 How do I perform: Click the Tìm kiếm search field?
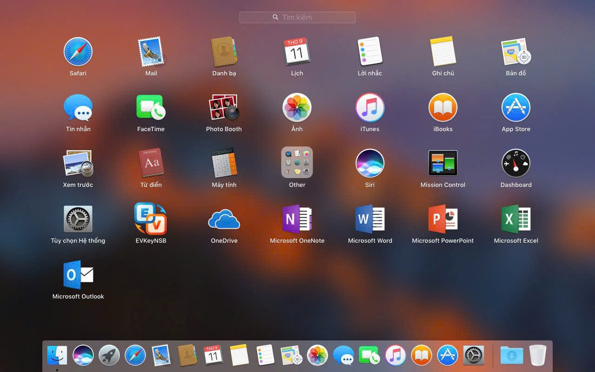click(297, 17)
